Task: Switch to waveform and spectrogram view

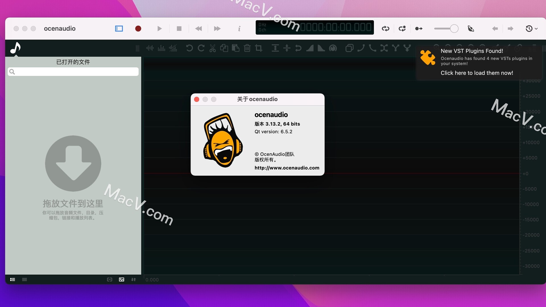Action: pyautogui.click(x=173, y=48)
